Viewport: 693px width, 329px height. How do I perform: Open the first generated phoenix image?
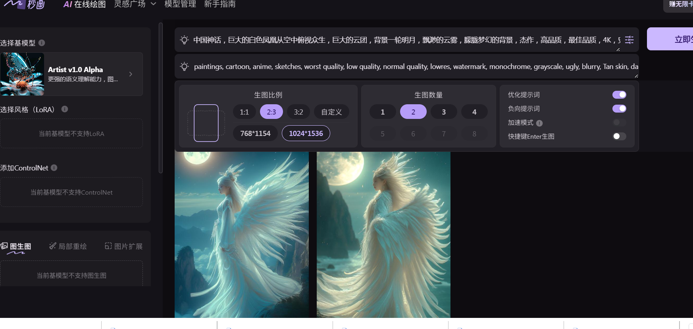click(242, 235)
